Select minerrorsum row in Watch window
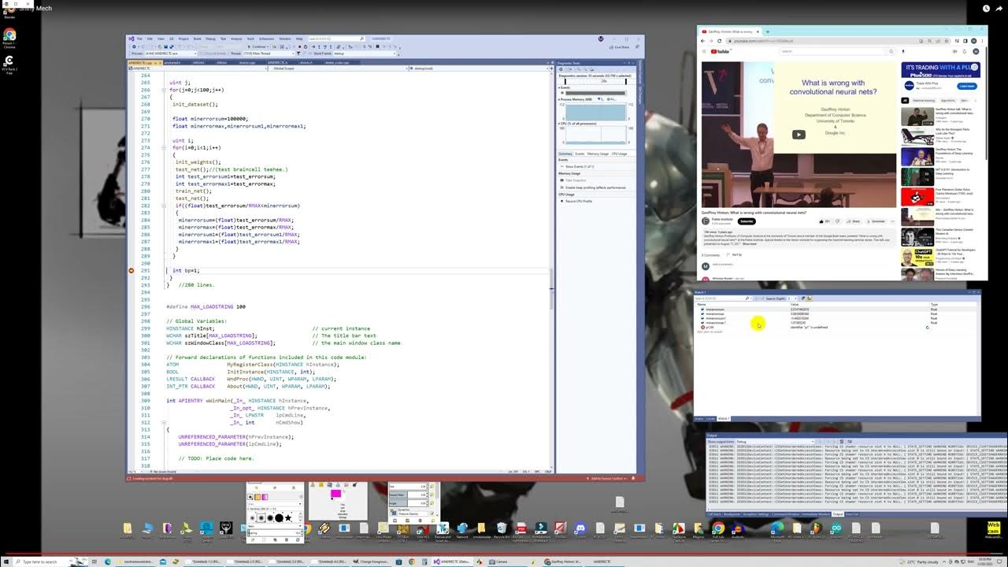 coord(835,309)
